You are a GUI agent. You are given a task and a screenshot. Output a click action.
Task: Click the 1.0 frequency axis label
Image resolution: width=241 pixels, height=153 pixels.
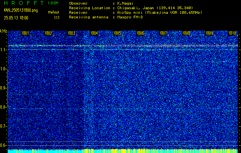[3, 69]
